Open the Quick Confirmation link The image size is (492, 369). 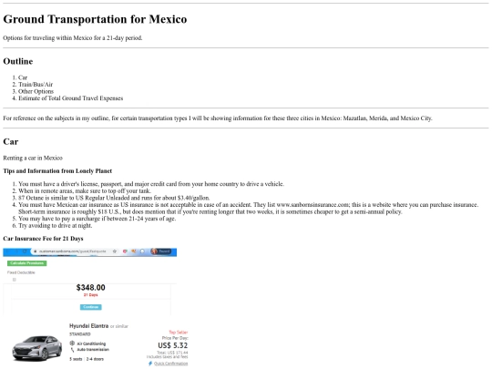tap(170, 364)
